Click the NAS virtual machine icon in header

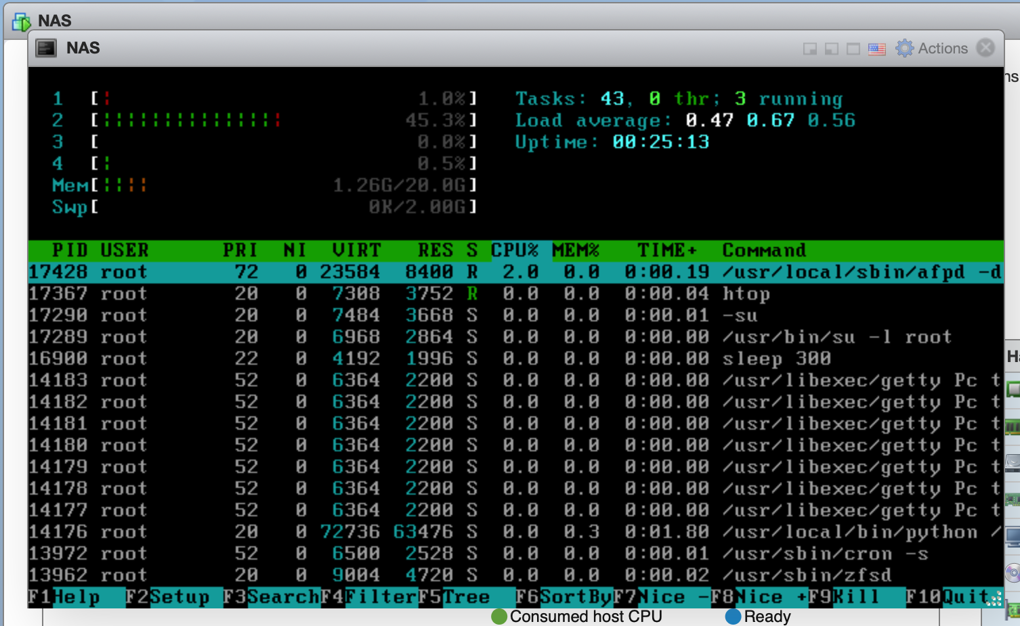21,22
